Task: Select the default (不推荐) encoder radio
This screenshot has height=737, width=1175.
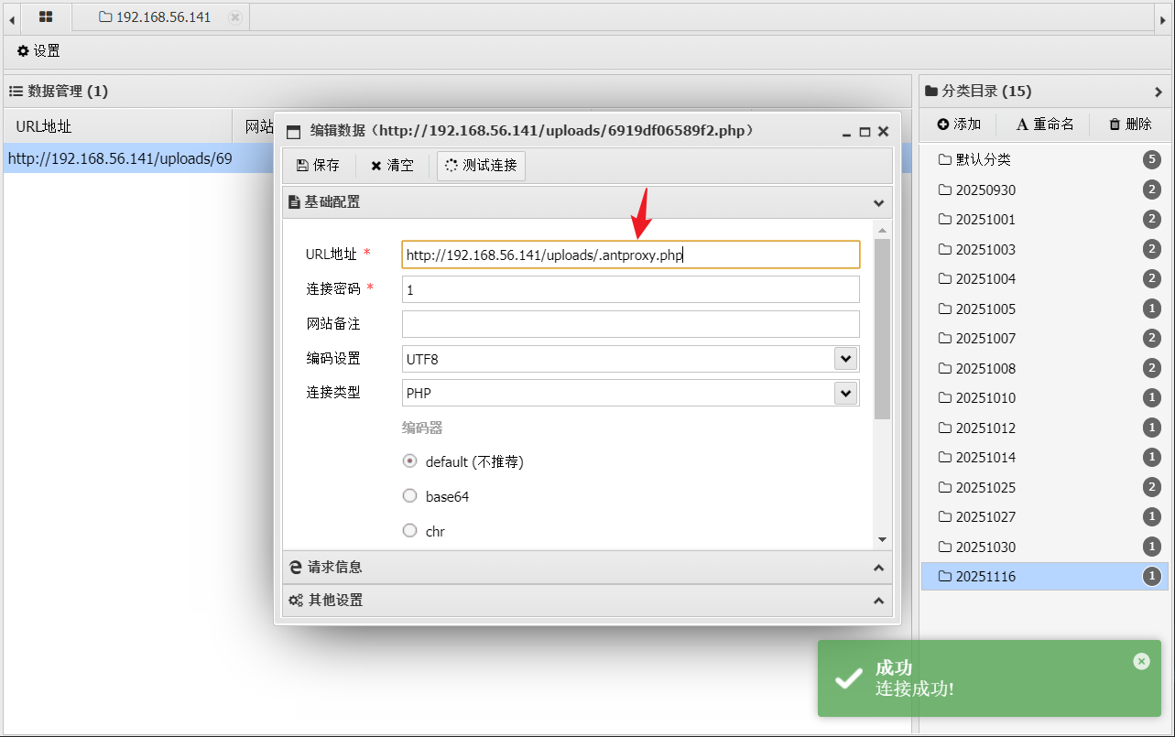Action: point(410,461)
